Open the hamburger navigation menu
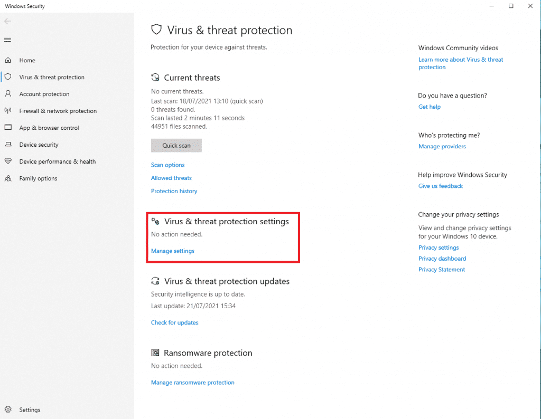 point(7,40)
